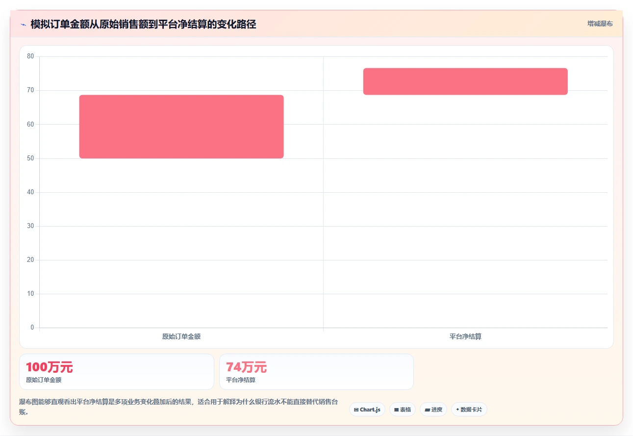Click the 平台净结算 caption under 74万元
Image resolution: width=633 pixels, height=436 pixels.
click(241, 380)
